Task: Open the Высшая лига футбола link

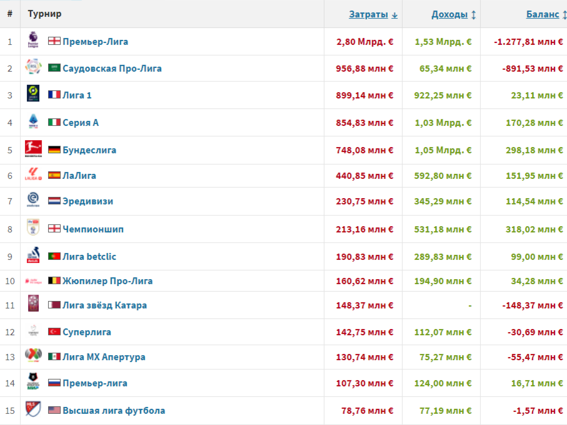Action: tap(114, 411)
